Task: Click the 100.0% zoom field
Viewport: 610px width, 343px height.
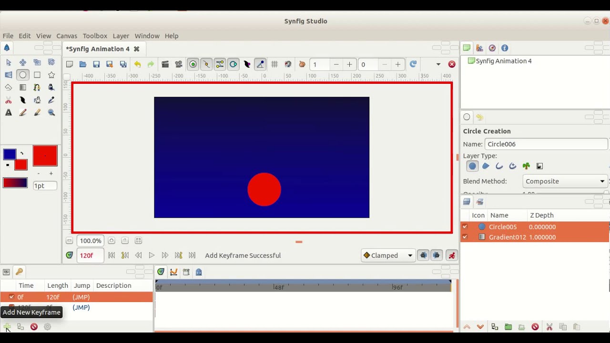Action: [x=91, y=241]
